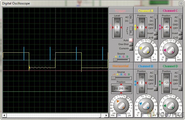
Task: Click Channel C voltage value field
Action: [x=171, y=60]
